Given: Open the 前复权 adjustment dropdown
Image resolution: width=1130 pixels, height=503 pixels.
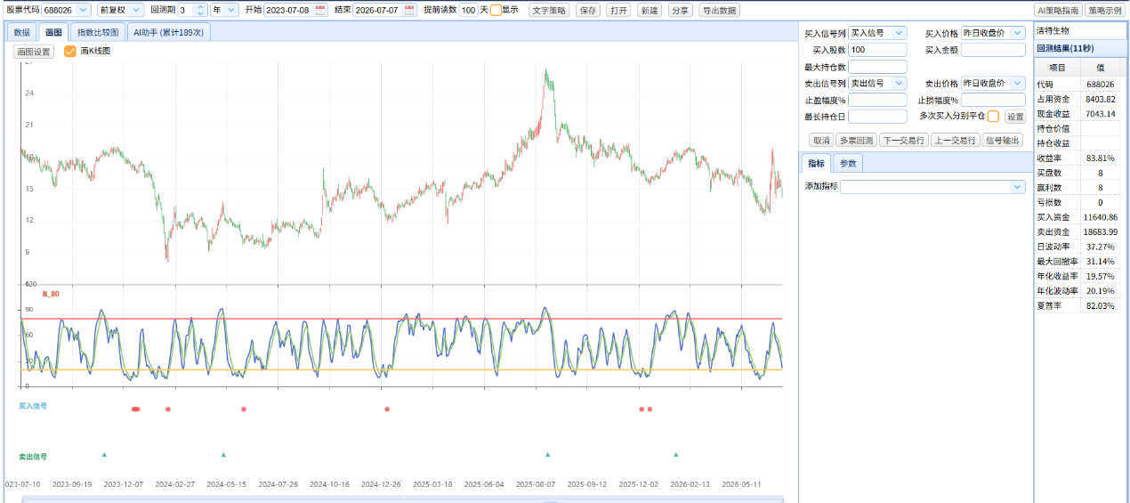Looking at the screenshot, I should coord(120,10).
